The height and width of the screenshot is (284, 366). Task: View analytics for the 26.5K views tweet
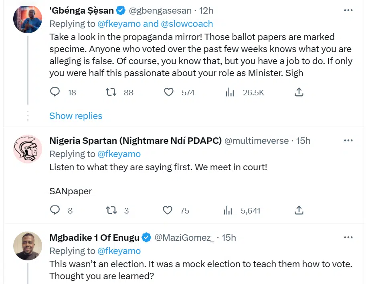tap(230, 93)
